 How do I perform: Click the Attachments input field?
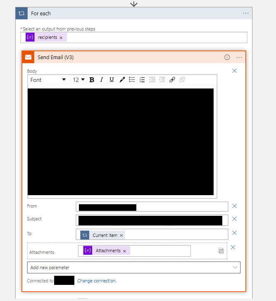point(134,251)
